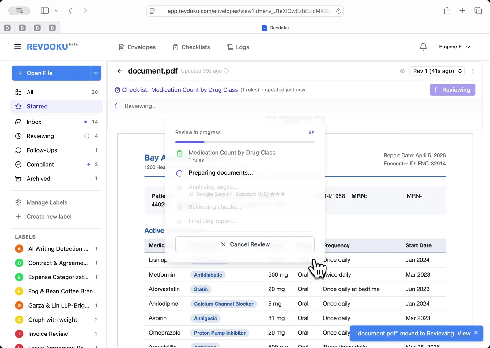Toggle the eye visibility icon near revision selector
Image resolution: width=490 pixels, height=348 pixels.
click(402, 71)
